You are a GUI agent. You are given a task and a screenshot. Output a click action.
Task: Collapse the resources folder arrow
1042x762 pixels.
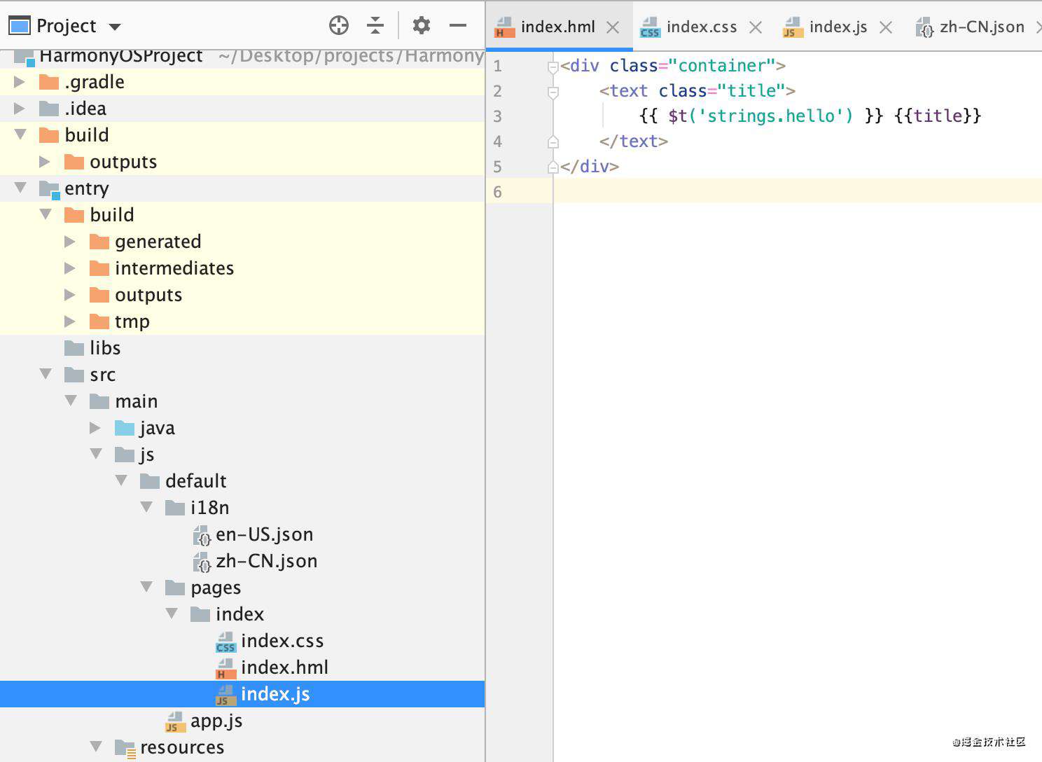coord(96,747)
